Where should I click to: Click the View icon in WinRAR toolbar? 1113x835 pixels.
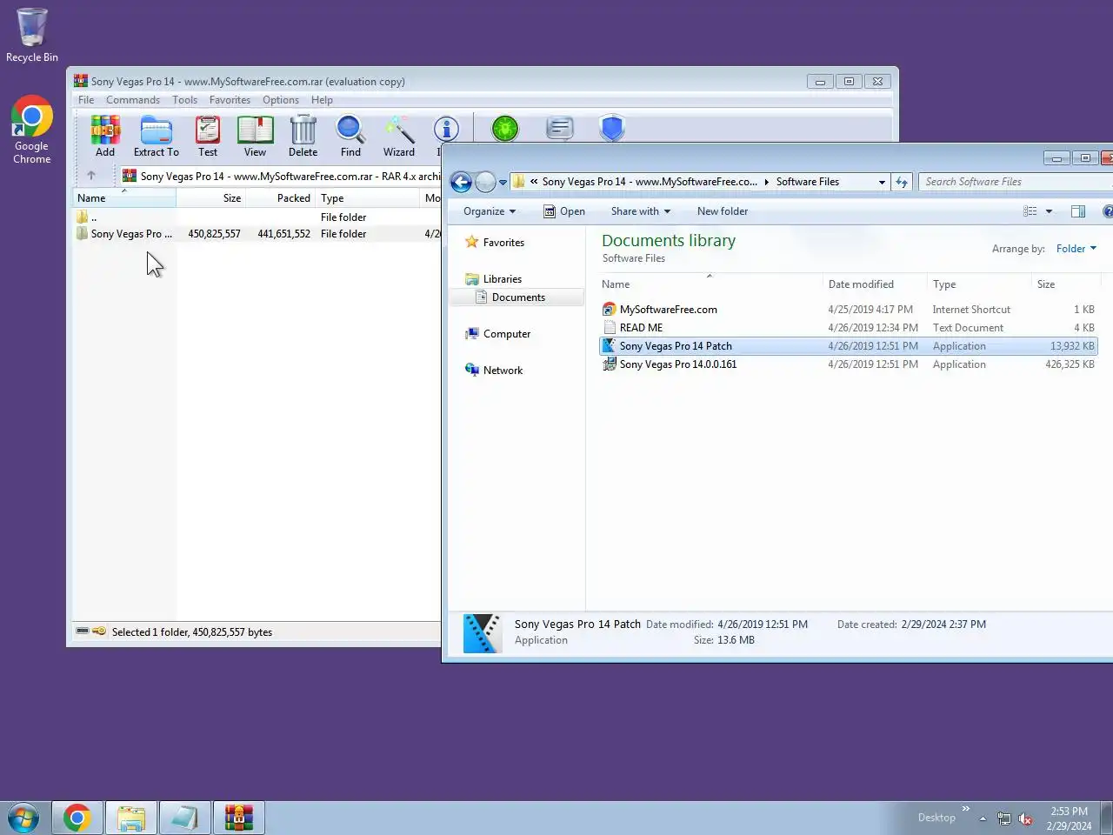[x=255, y=137]
